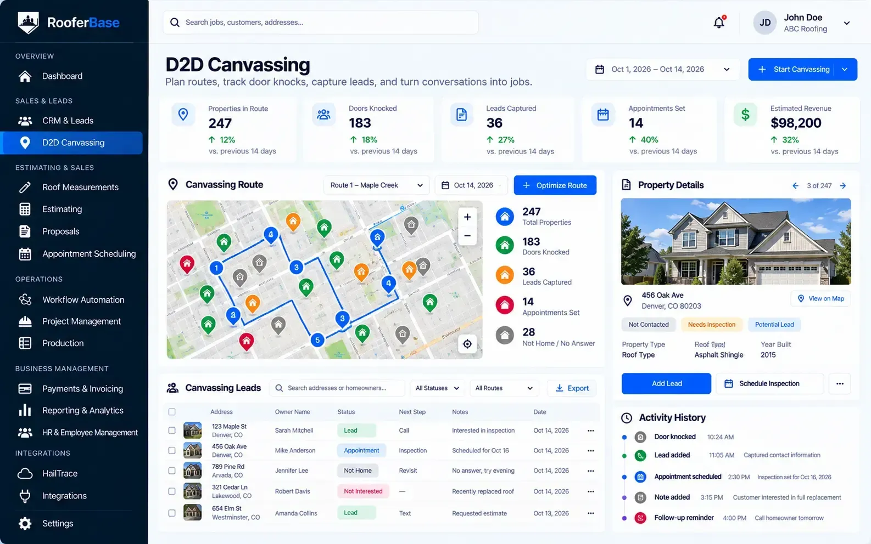Screen dimensions: 871x544
Task: Open the date range Oct 1 – Oct 14 picker
Action: pos(664,69)
